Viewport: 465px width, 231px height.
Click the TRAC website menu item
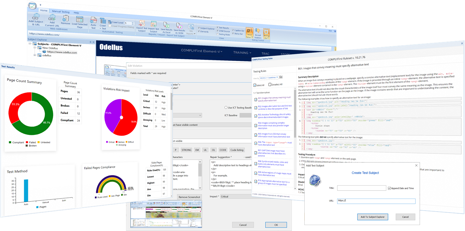point(266,54)
